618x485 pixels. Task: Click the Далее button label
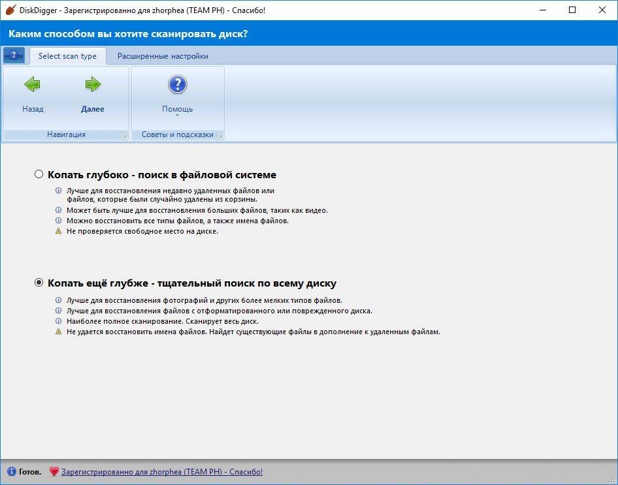(93, 108)
